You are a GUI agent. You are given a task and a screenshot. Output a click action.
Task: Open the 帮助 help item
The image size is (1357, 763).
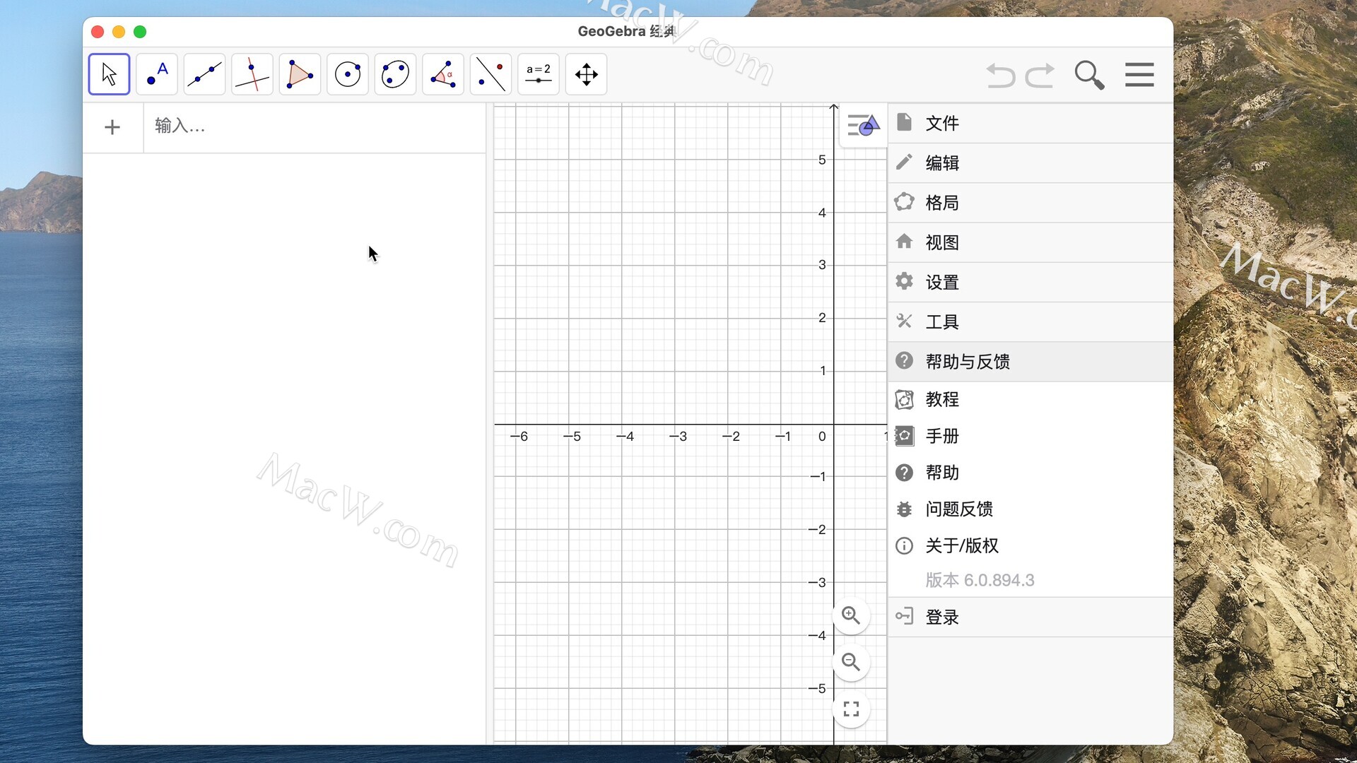1030,473
